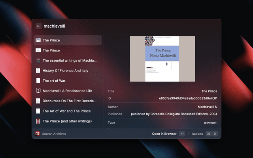Viewport: 253px width, 158px height.
Task: Click The Prince book cover preview image
Action: click(x=162, y=59)
